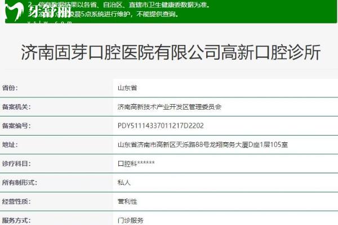338x225 pixels.
Task: Click the 备案编号 row label
Action: [16, 126]
